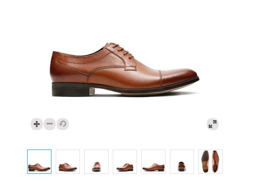Reset the zoom with the circular arrow icon
Image resolution: width=255 pixels, height=181 pixels.
click(63, 124)
